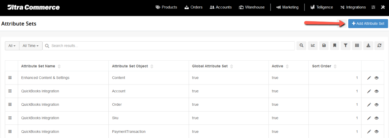
Task: Open the Integrations menu
Action: 353,7
